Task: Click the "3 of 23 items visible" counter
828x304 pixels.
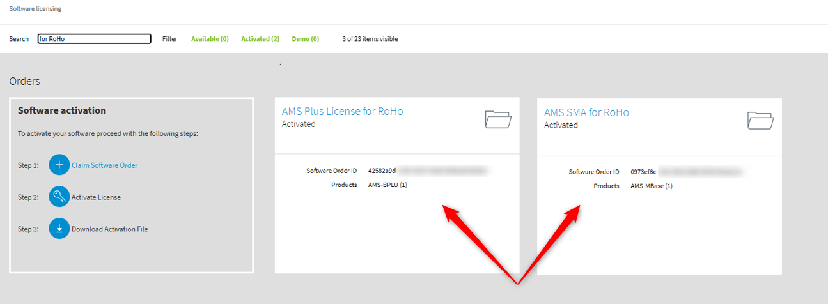Action: [370, 39]
